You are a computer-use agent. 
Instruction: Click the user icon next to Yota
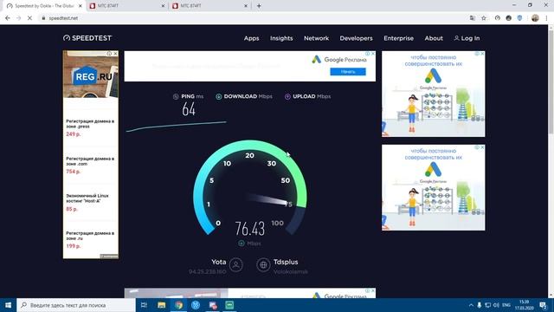coord(236,264)
